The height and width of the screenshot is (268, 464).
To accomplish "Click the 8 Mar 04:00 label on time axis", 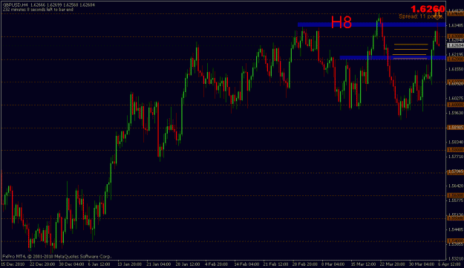I will (333, 264).
